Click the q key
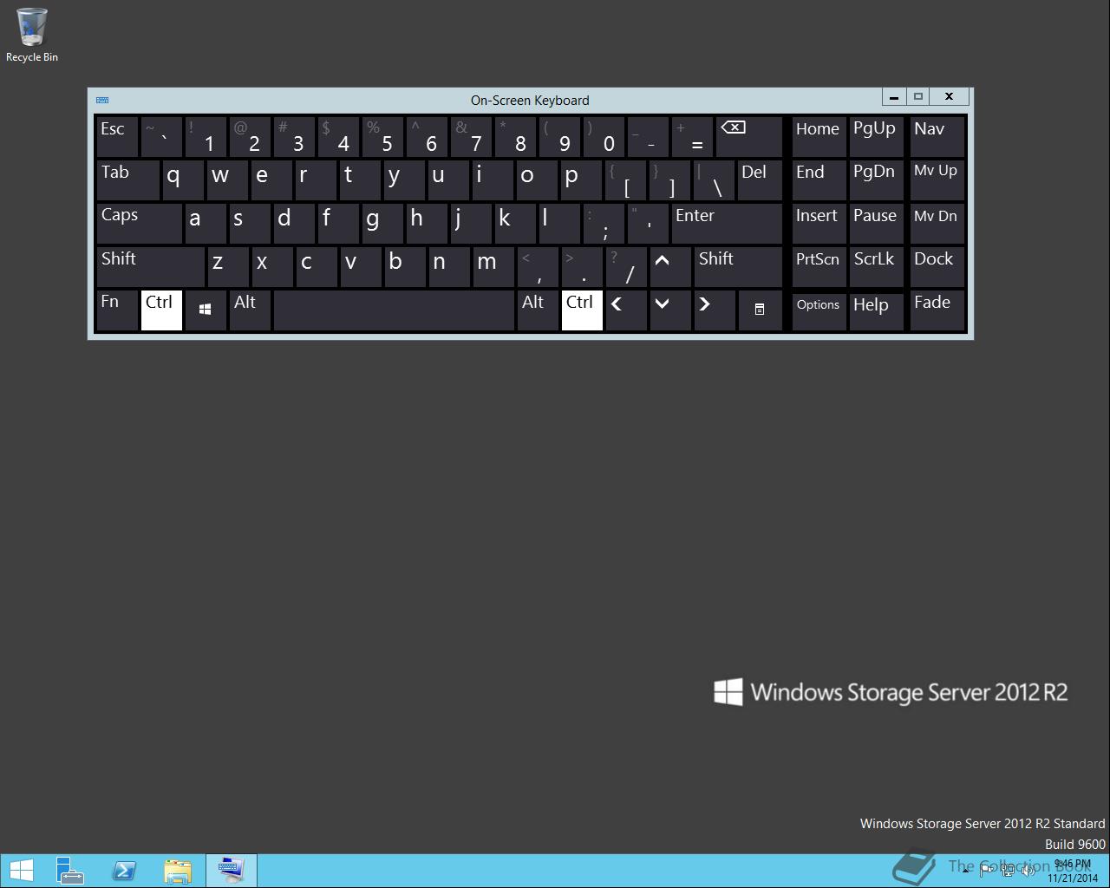This screenshot has width=1110, height=888. 183,180
